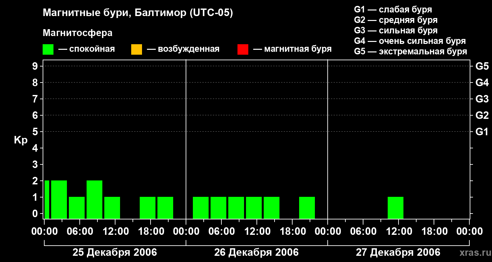
Task: Click 25 Декабря Kp 1 bar spanning 04:00–07:00
Action: point(77,208)
